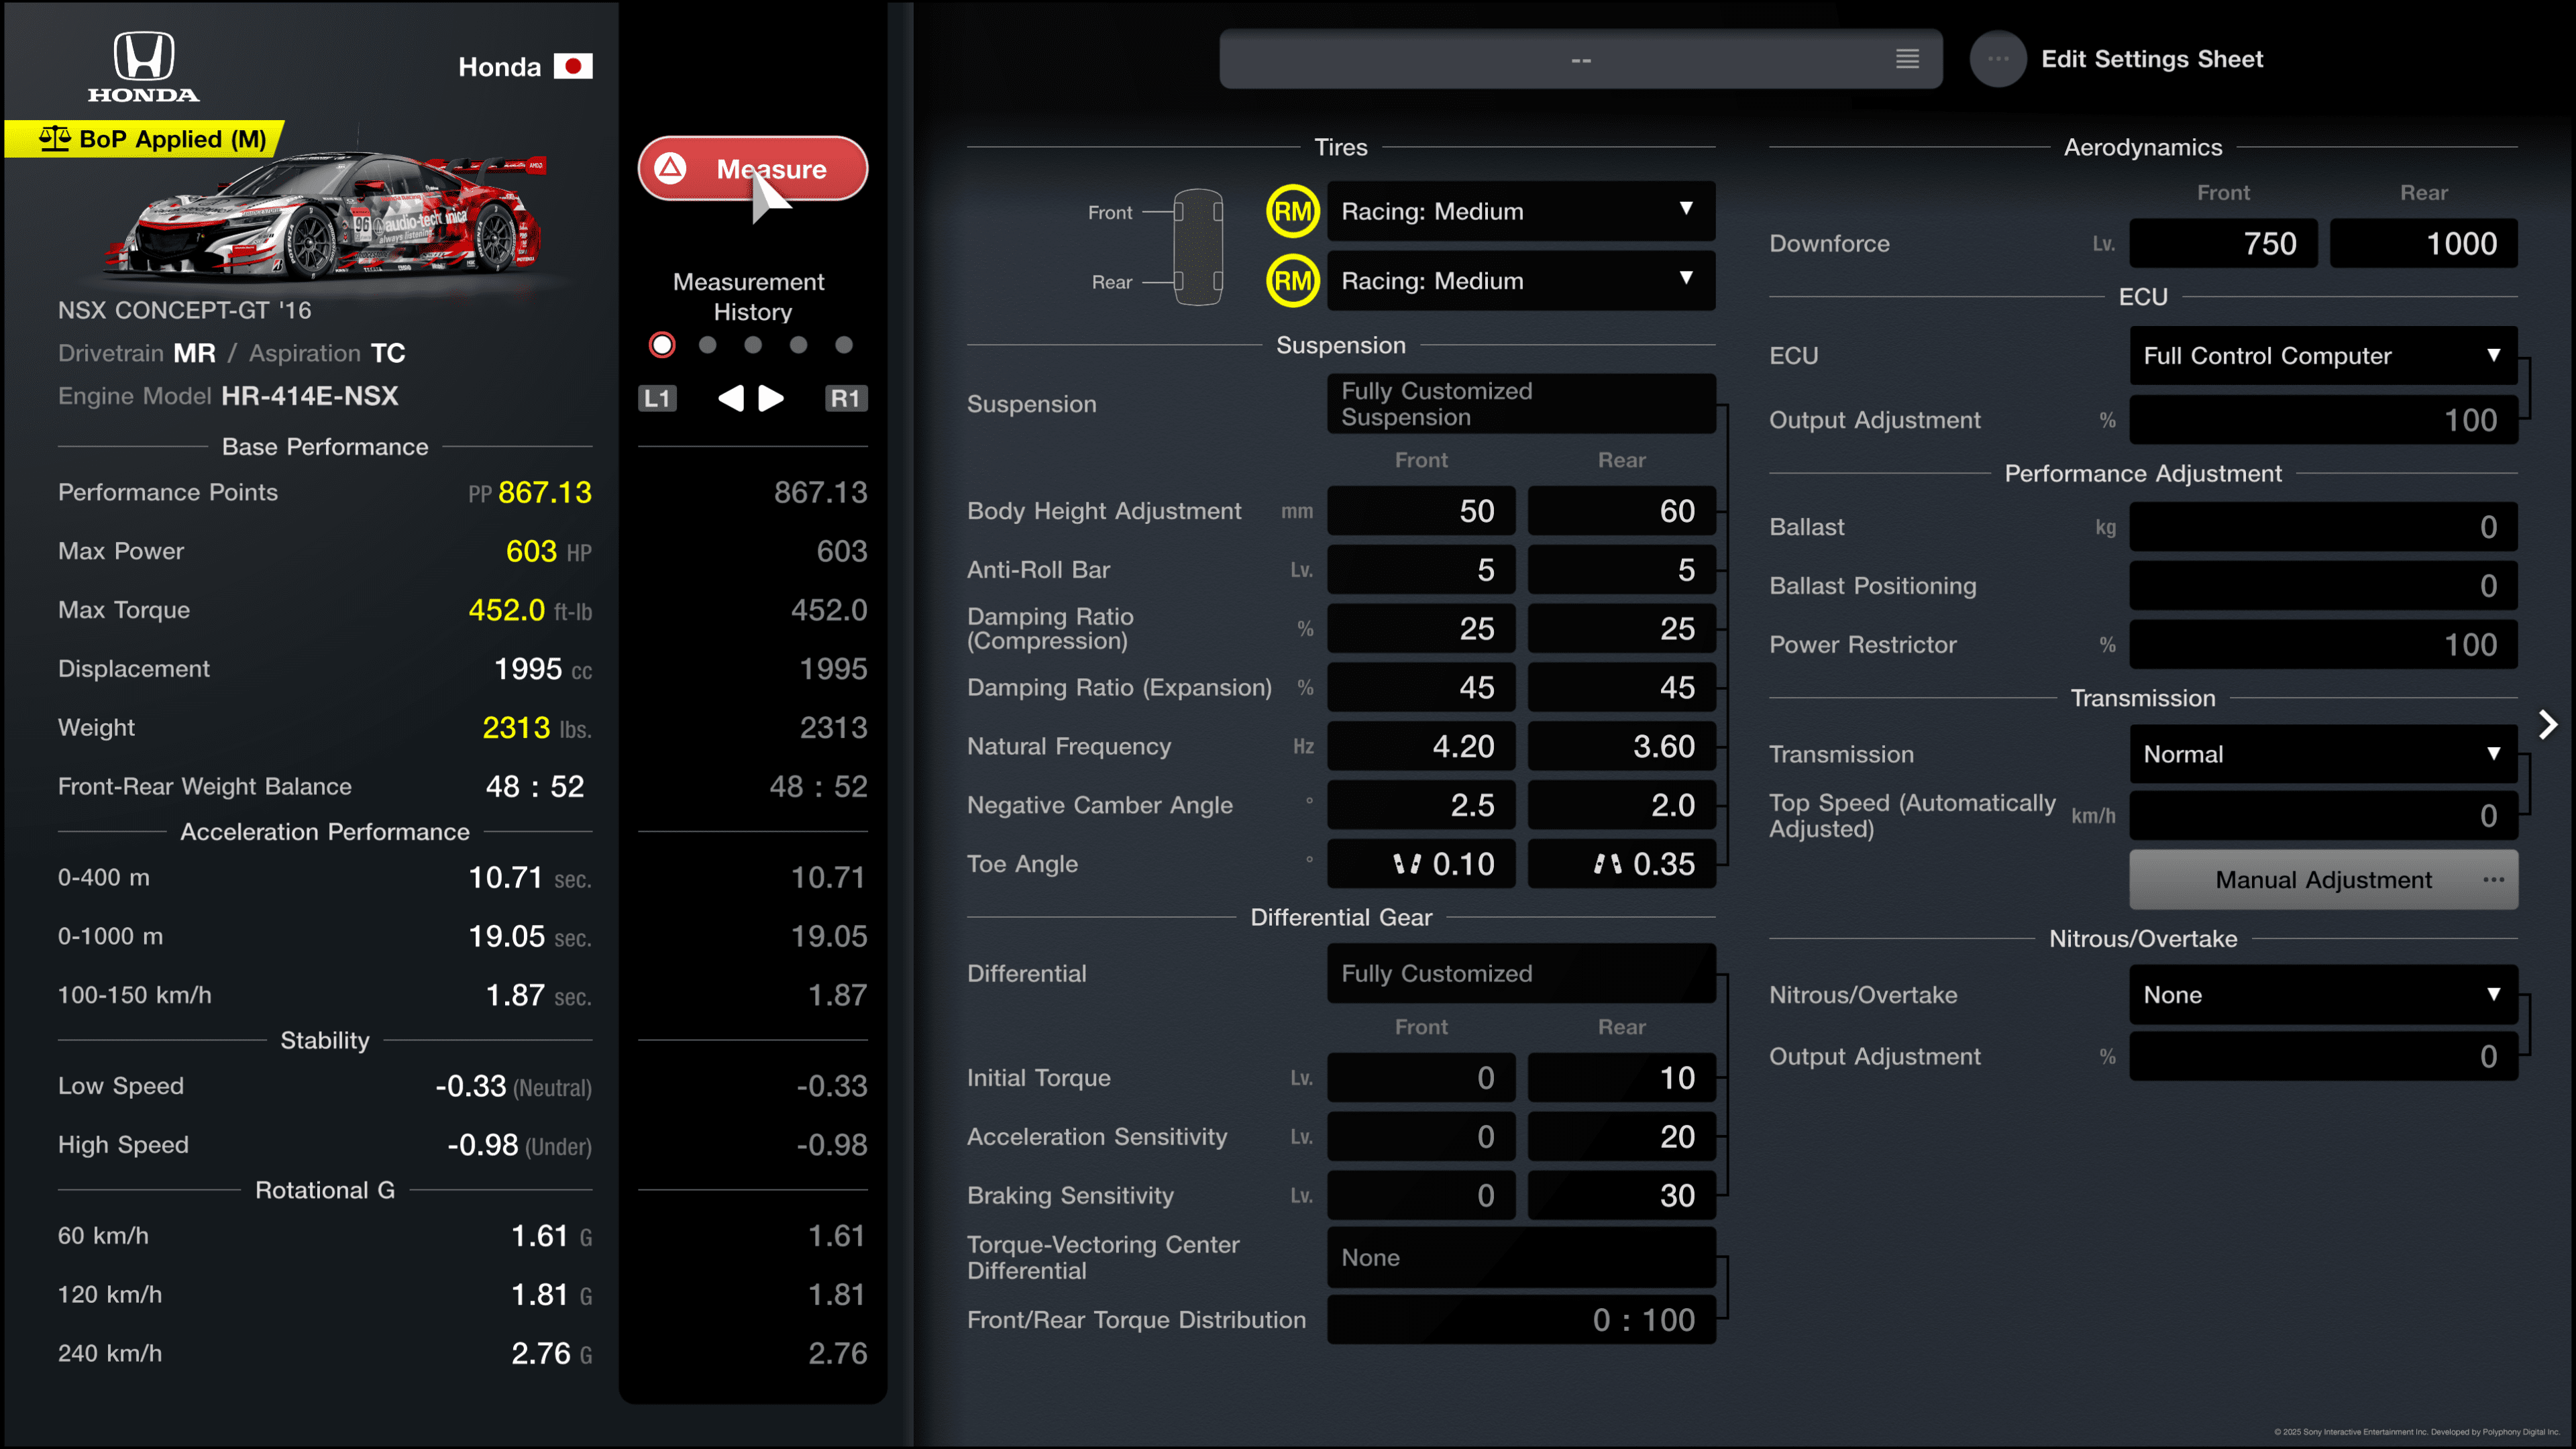Edit rear Negative Camber Angle 2.0
The image size is (2576, 1449).
[1622, 806]
